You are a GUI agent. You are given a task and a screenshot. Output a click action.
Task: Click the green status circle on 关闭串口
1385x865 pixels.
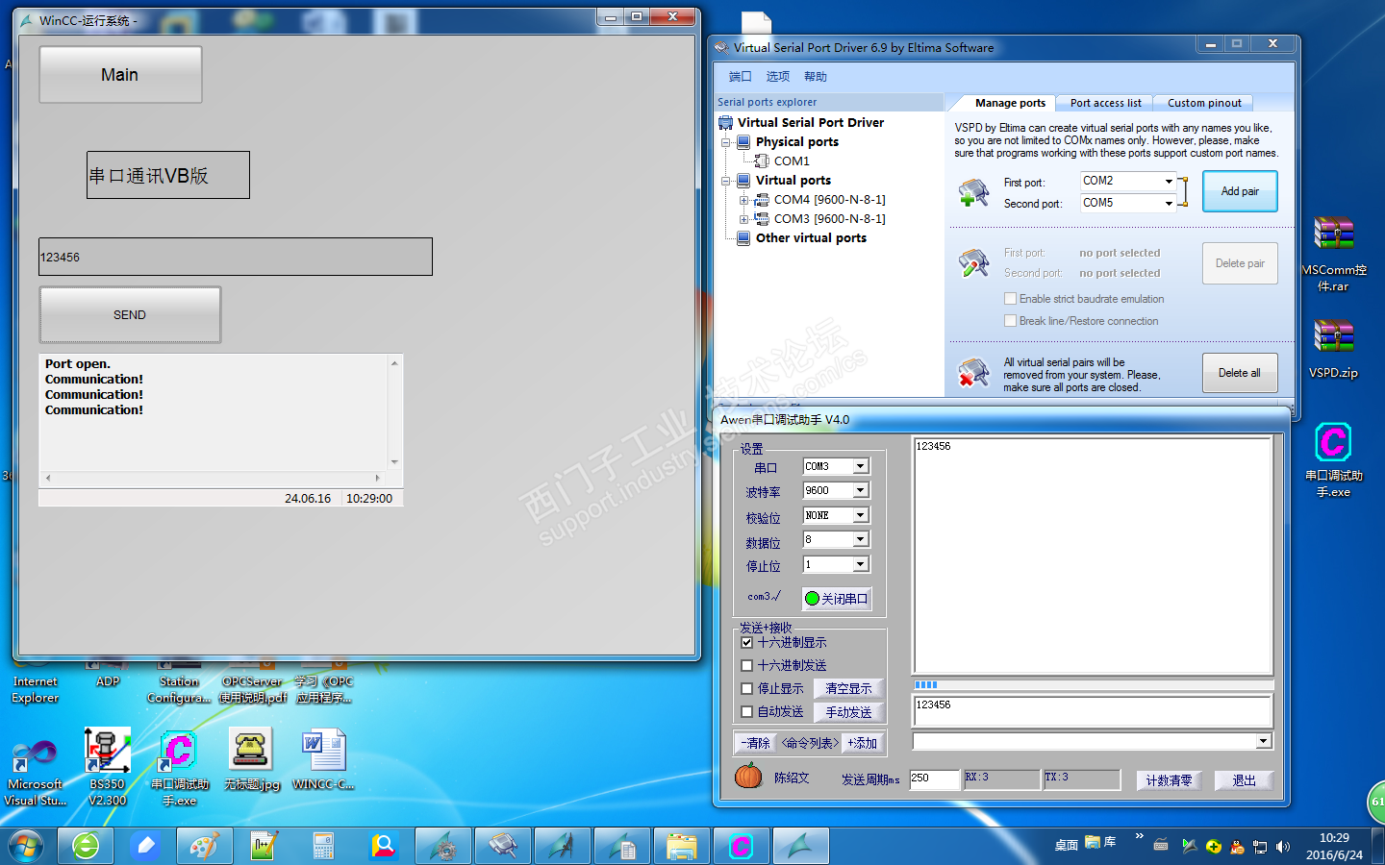pos(812,598)
